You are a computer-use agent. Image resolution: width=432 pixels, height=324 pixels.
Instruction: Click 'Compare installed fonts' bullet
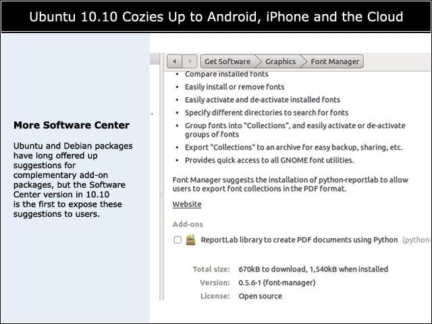[x=227, y=74]
